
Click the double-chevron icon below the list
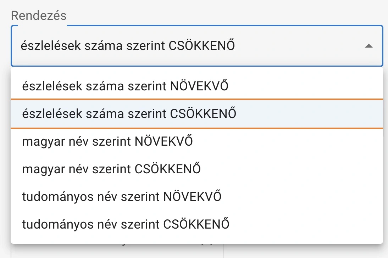point(207,245)
